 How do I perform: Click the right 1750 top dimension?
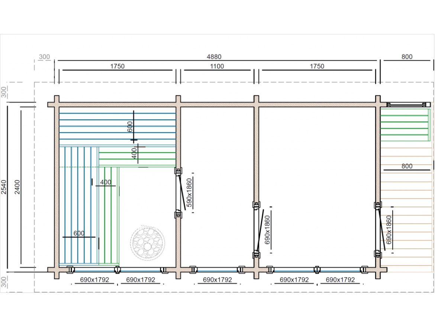coord(317,66)
